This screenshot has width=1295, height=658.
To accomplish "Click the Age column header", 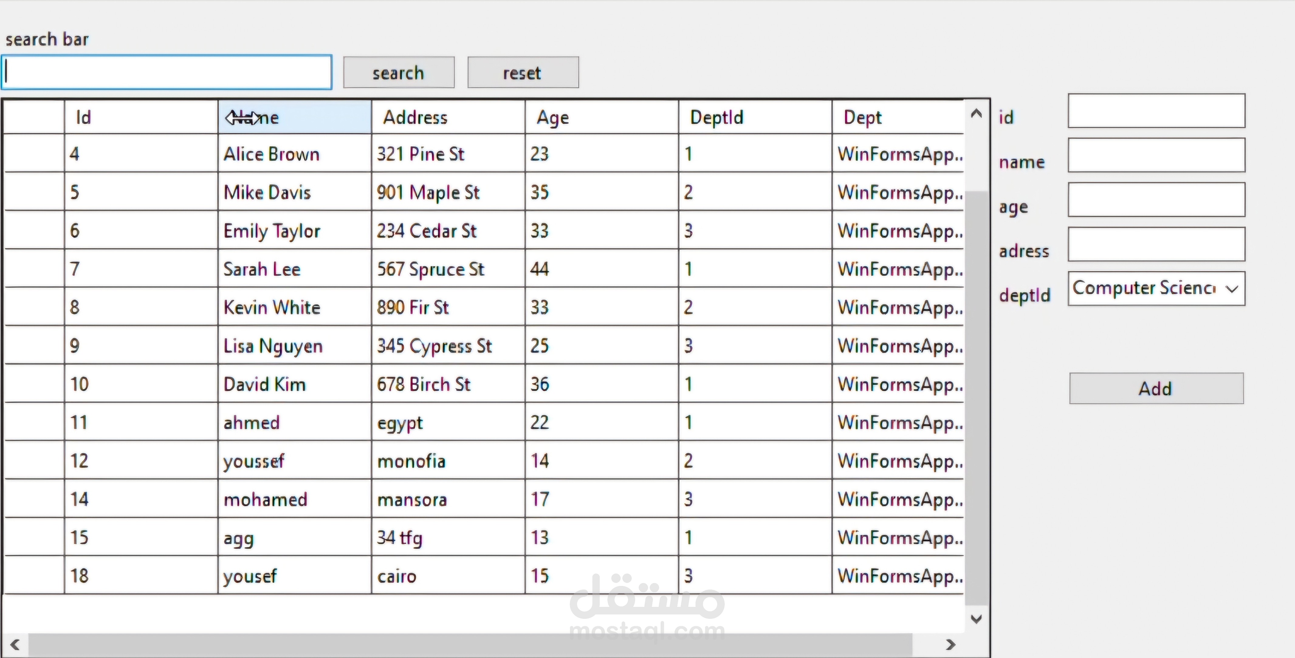I will pyautogui.click(x=601, y=118).
